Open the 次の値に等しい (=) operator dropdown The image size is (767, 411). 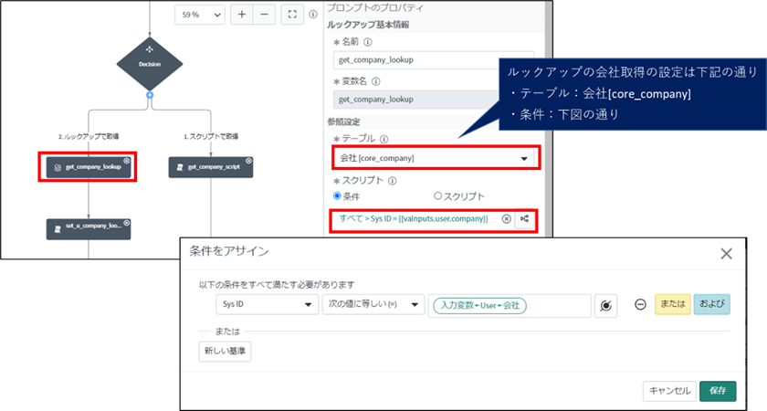point(373,304)
